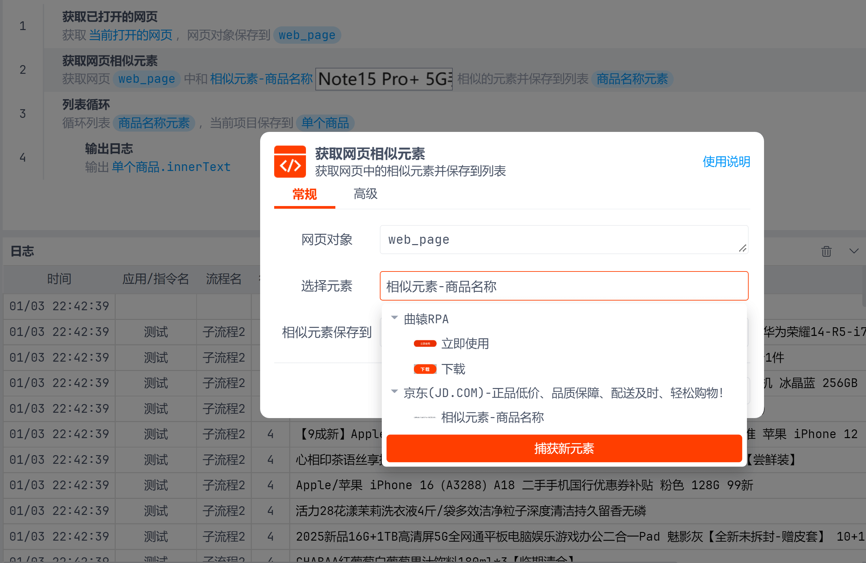Image resolution: width=866 pixels, height=563 pixels.
Task: Click the 相似元素-商品名称 element thumbnail in the dropdown
Action: [x=425, y=417]
